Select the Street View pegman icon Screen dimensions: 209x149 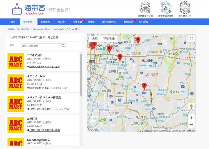(x=191, y=106)
